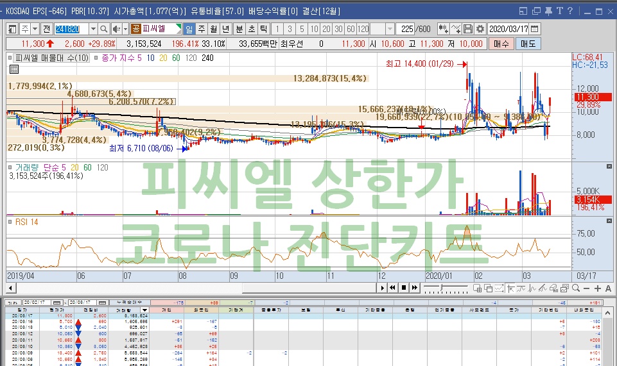Click the minus zoom-out icon
The width and height of the screenshot is (617, 366).
(587, 288)
